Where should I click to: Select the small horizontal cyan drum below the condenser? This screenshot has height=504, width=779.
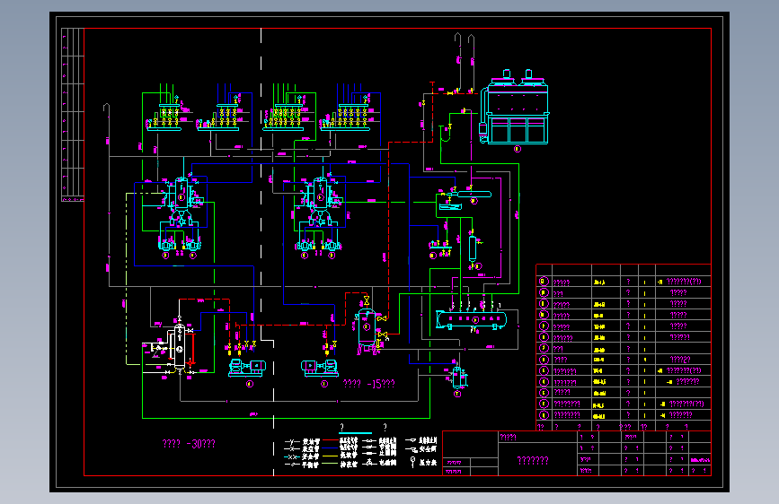pos(474,194)
